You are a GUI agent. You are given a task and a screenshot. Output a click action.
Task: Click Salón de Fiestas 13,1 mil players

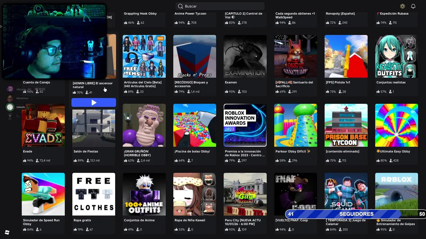click(x=93, y=161)
